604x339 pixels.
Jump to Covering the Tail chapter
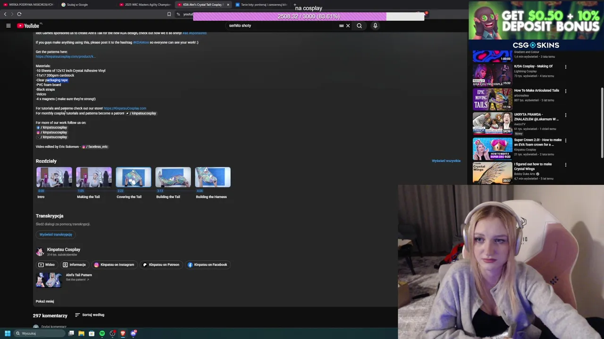(x=134, y=178)
